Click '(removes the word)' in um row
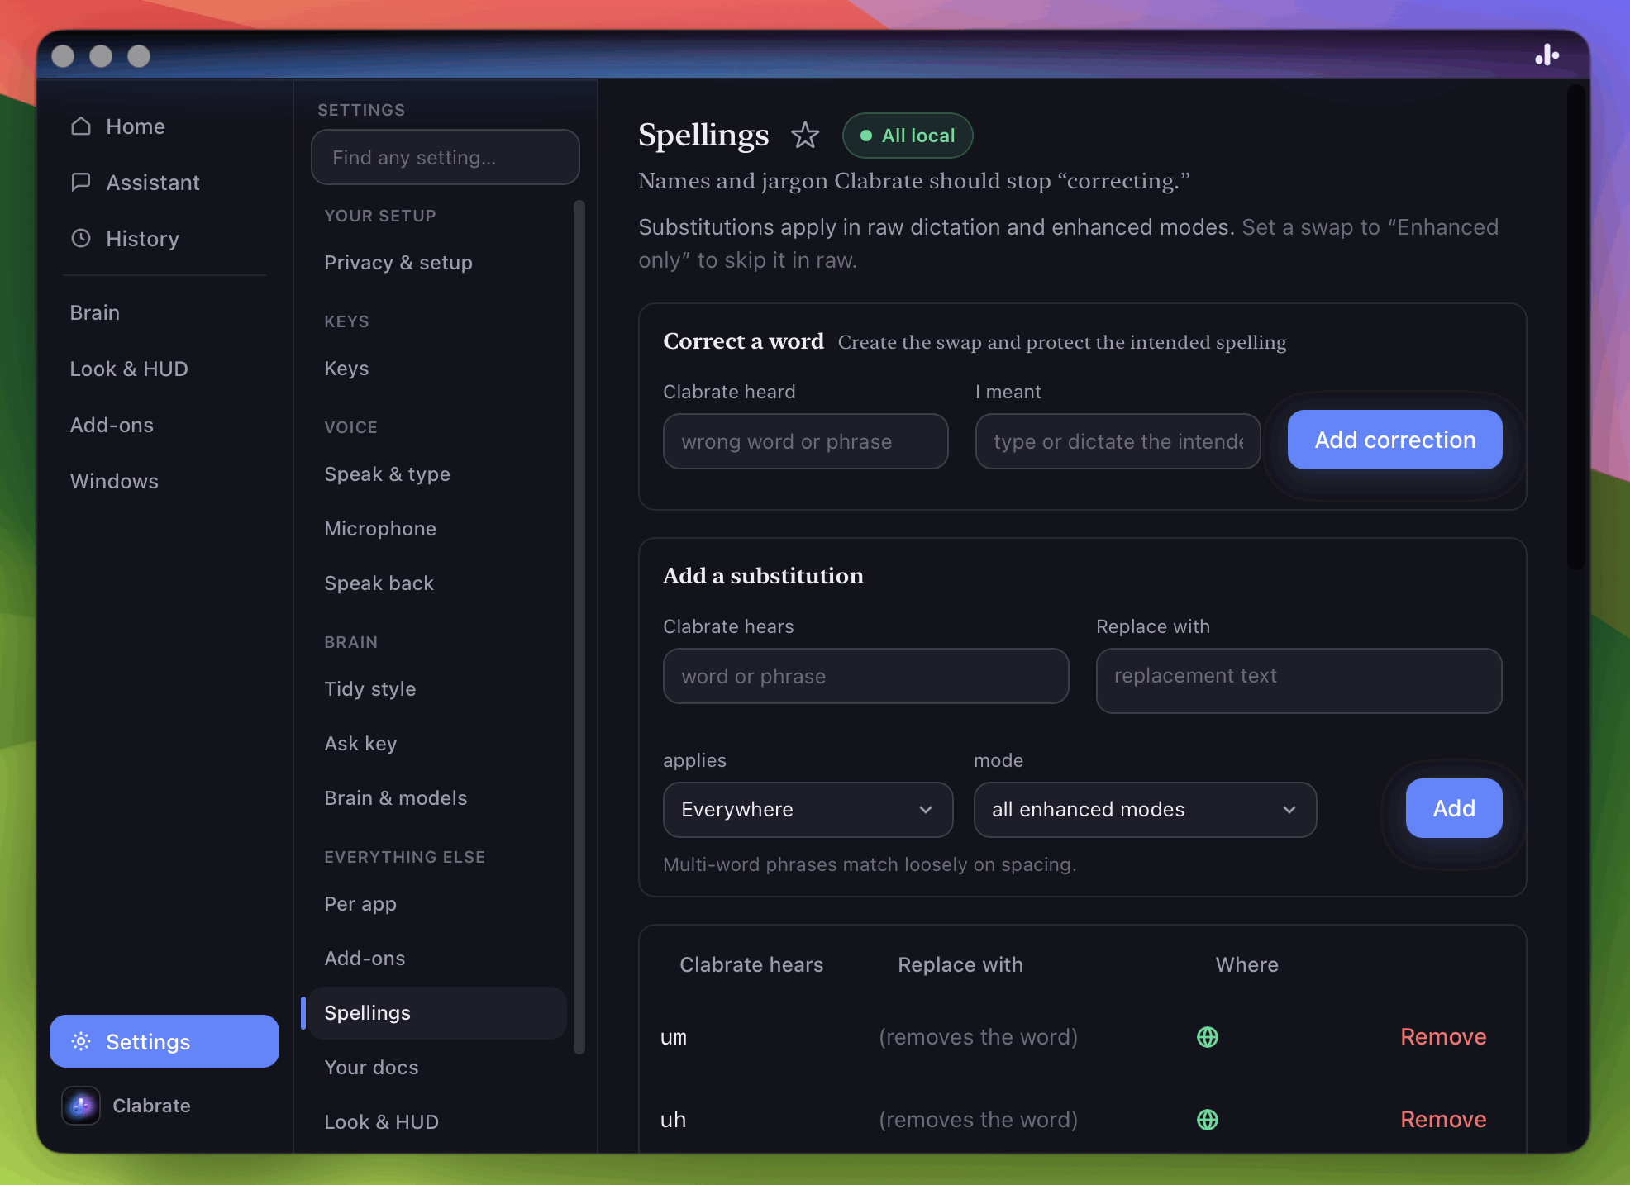This screenshot has height=1185, width=1630. (x=978, y=1036)
